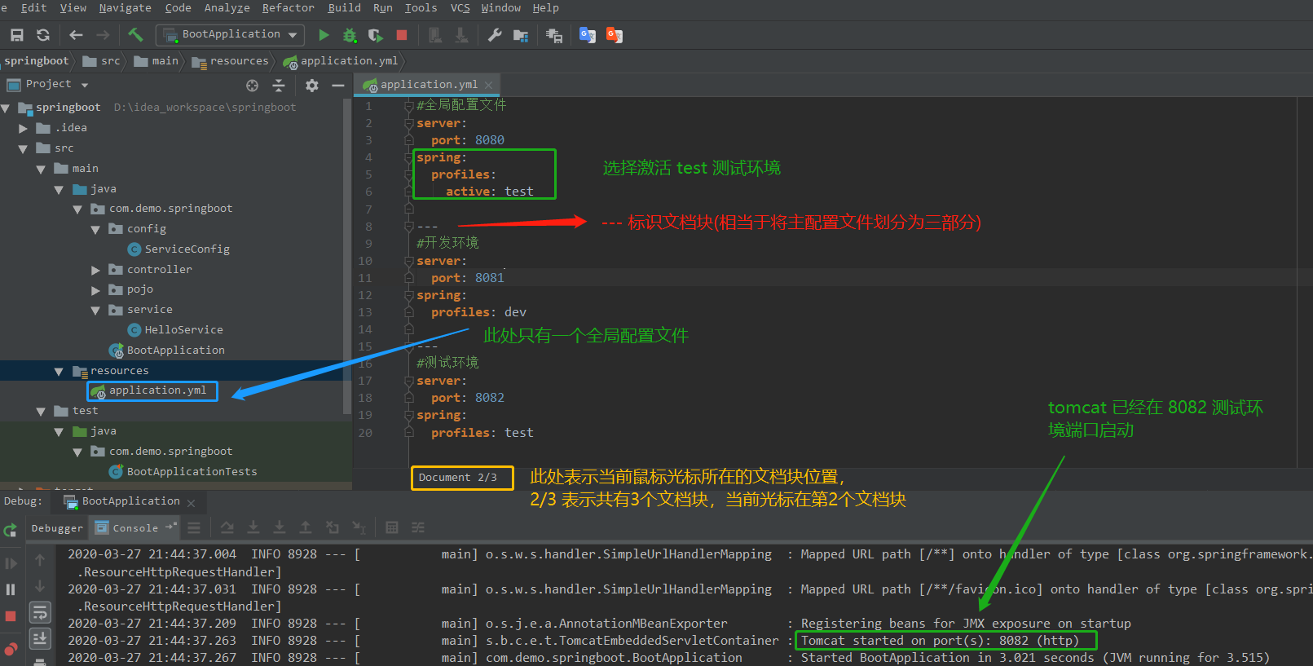Click the blue Google Translate icon
Image resolution: width=1313 pixels, height=666 pixels.
click(587, 35)
